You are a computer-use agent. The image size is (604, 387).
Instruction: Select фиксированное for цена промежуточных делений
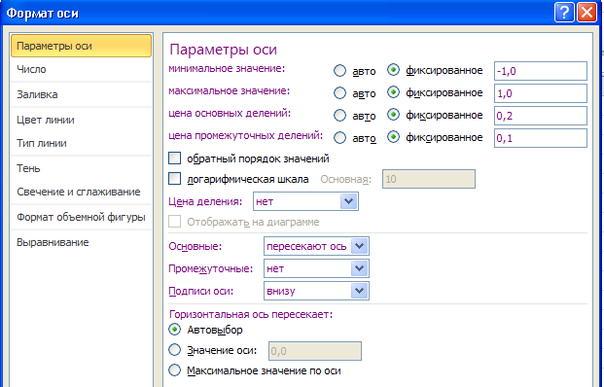point(393,137)
